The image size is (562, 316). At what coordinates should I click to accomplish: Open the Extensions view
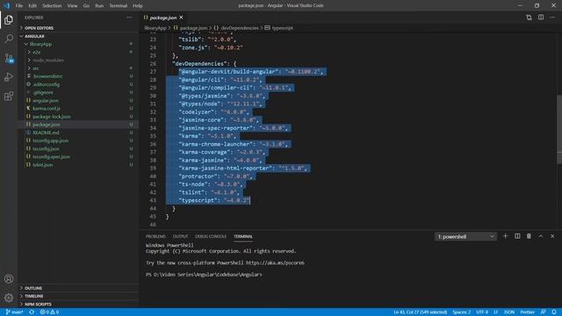(9, 96)
